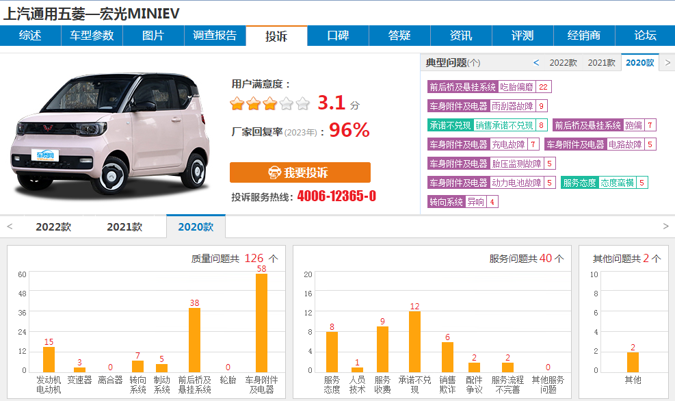
Task: Click the 态度蛮横 issue tag
Action: tap(617, 183)
